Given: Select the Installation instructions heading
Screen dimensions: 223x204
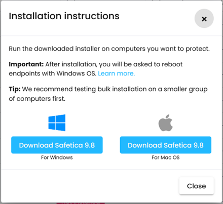Looking at the screenshot, I should 64,16.
